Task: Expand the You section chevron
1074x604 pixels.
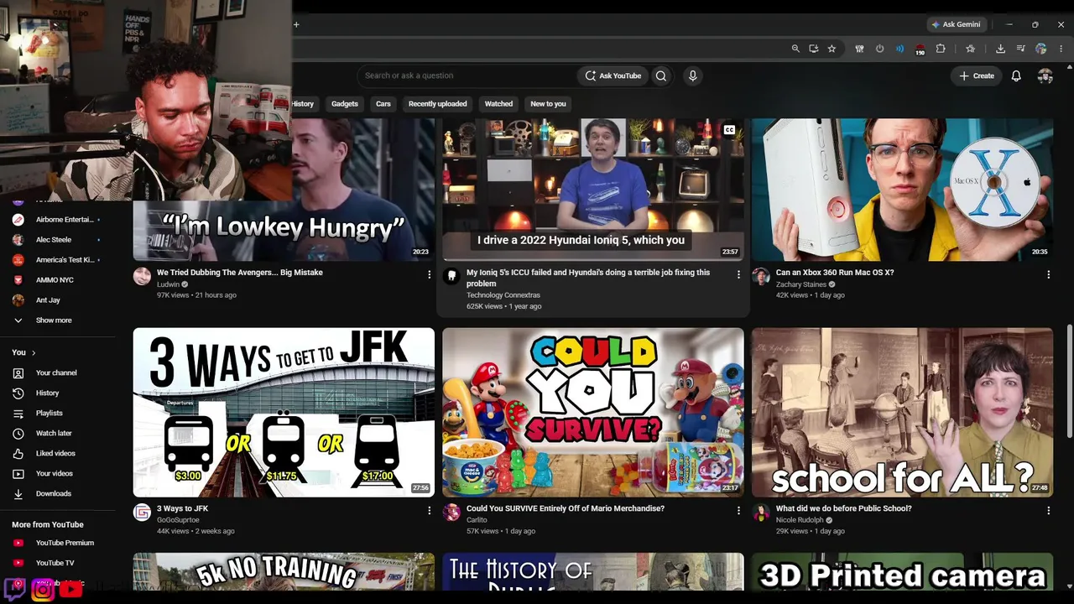Action: click(34, 353)
